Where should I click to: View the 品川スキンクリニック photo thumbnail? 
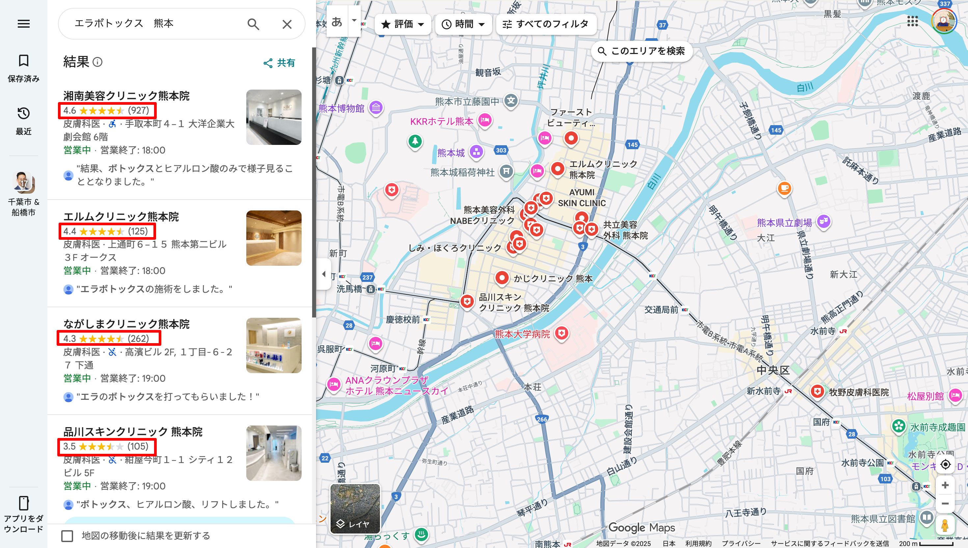point(274,453)
